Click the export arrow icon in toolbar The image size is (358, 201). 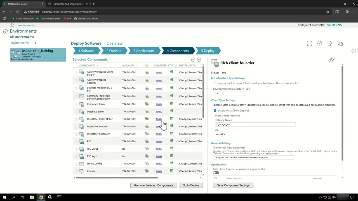(330, 43)
